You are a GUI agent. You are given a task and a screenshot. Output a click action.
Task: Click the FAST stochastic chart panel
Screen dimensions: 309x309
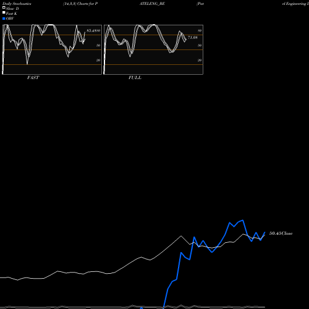(x=52, y=49)
